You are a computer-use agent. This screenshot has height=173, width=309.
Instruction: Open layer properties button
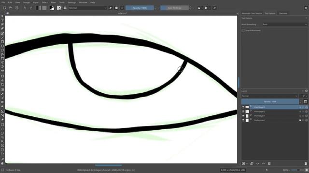click(x=269, y=163)
